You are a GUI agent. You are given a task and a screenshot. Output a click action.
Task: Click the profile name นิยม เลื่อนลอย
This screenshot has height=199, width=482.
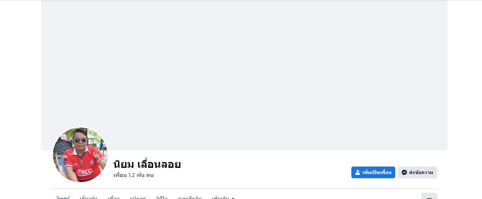pyautogui.click(x=147, y=164)
